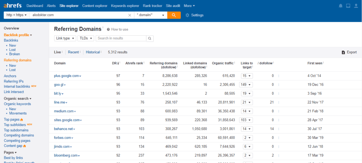362x163 pixels.
Task: Open the How to use link
Action: coord(119,29)
